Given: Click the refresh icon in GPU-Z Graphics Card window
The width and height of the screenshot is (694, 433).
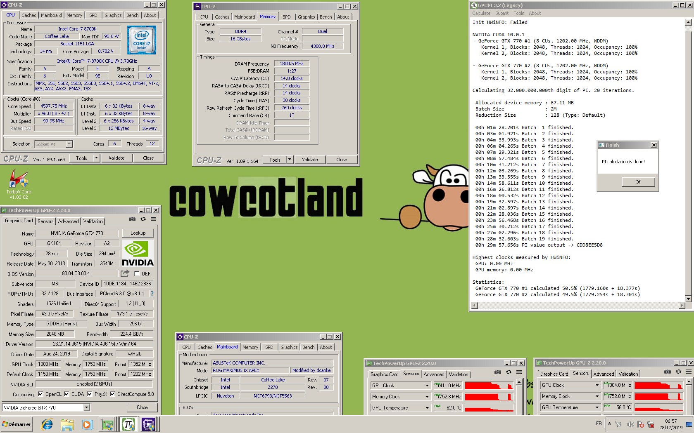Looking at the screenshot, I should (143, 219).
